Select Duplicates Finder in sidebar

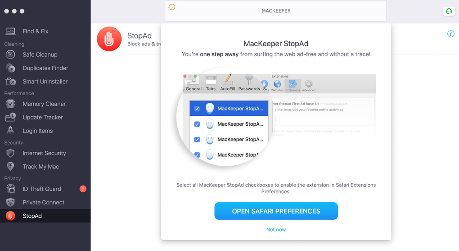(45, 68)
